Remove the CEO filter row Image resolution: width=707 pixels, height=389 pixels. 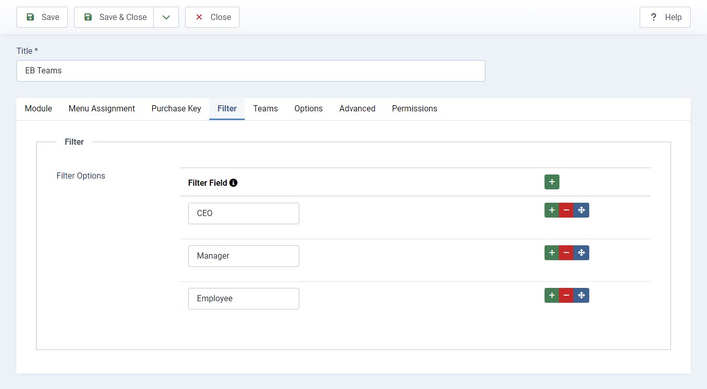point(566,210)
